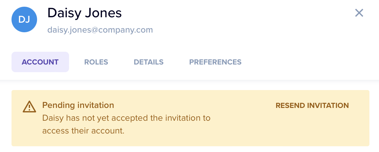Go to the Details tab
Image resolution: width=379 pixels, height=152 pixels.
pos(149,62)
